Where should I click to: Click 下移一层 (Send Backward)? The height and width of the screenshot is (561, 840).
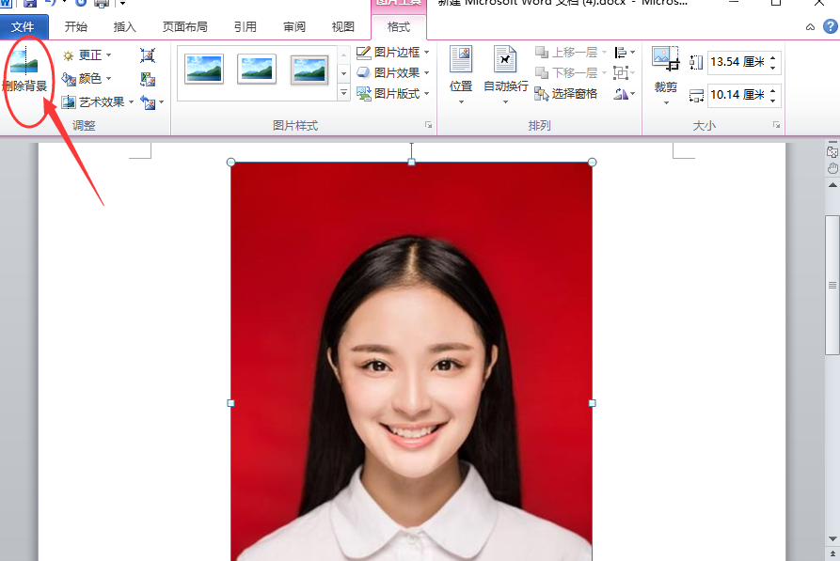click(571, 72)
